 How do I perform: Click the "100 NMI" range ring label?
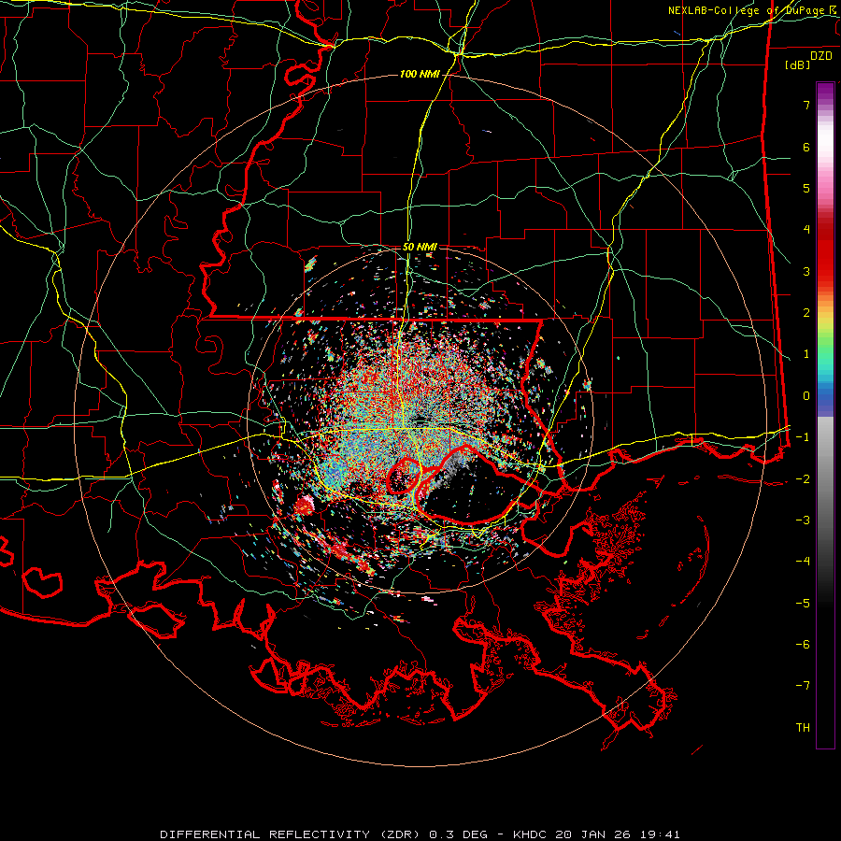pyautogui.click(x=420, y=74)
